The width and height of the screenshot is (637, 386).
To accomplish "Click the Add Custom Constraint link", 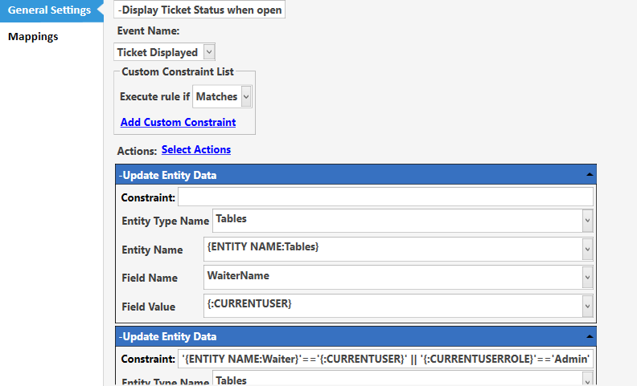I will pos(178,122).
